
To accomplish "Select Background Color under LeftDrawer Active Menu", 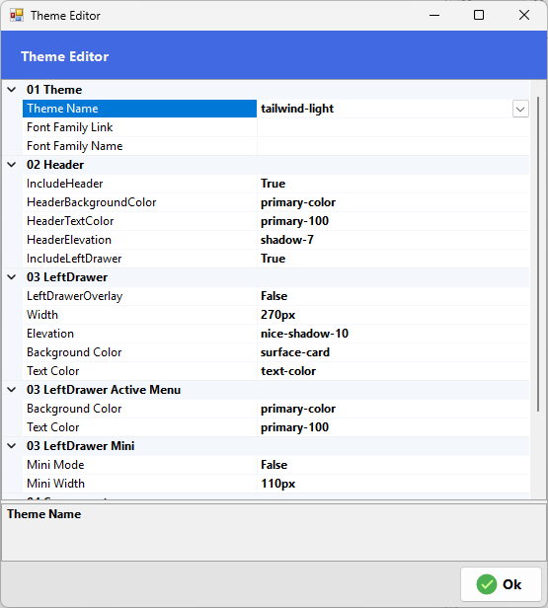I will (74, 409).
